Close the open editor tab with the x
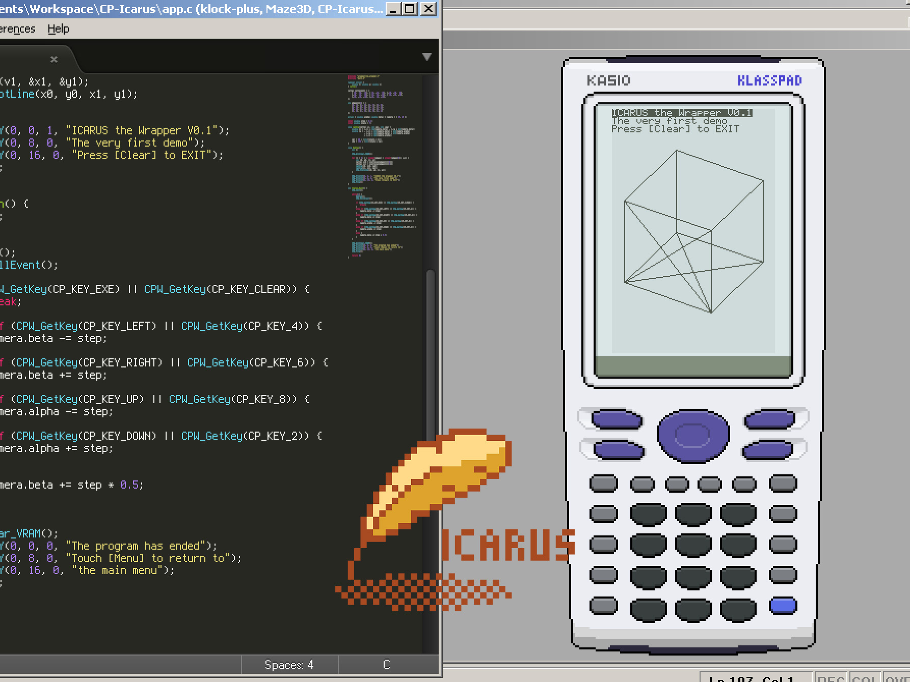 54,60
